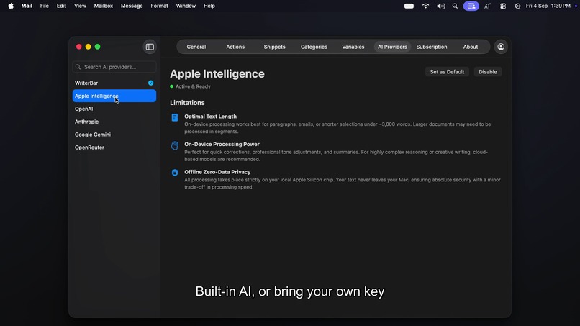Open the View menu

point(80,6)
